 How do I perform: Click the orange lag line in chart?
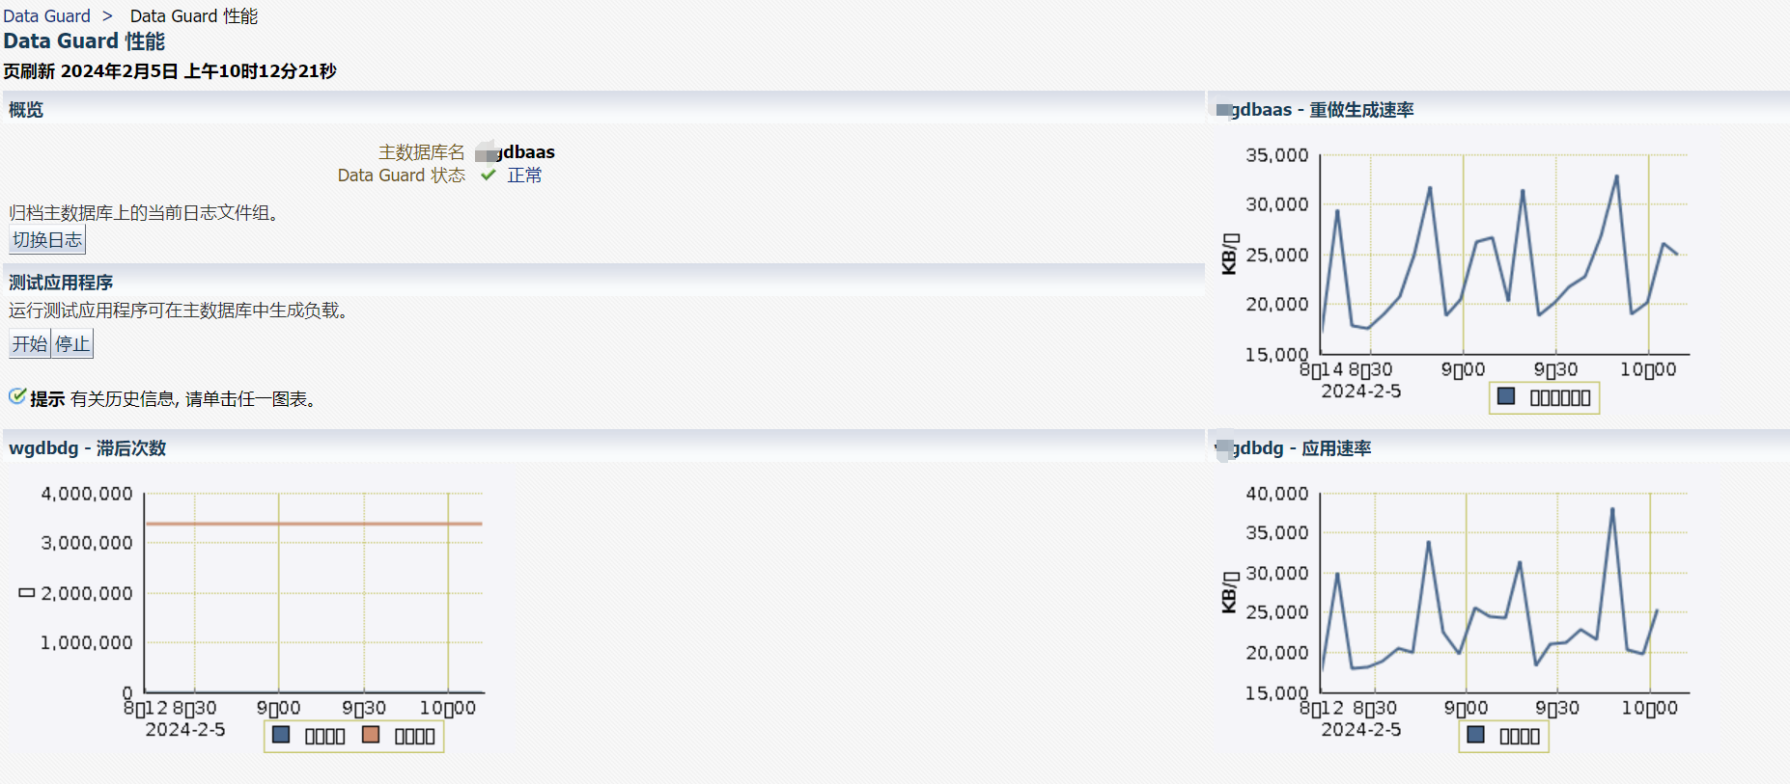(314, 524)
